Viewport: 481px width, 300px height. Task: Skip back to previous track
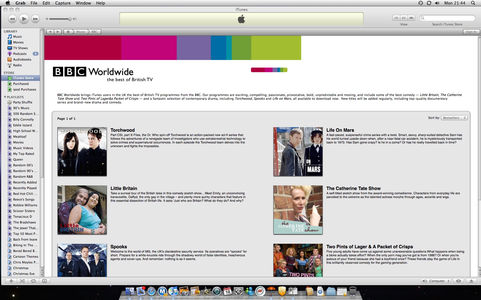(12, 19)
